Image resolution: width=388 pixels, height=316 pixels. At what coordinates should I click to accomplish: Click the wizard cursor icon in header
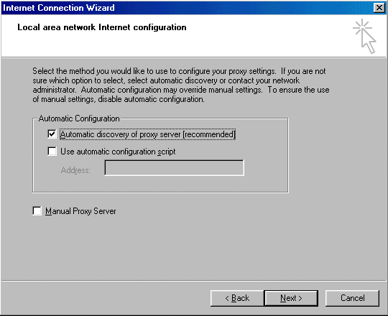coord(365,36)
